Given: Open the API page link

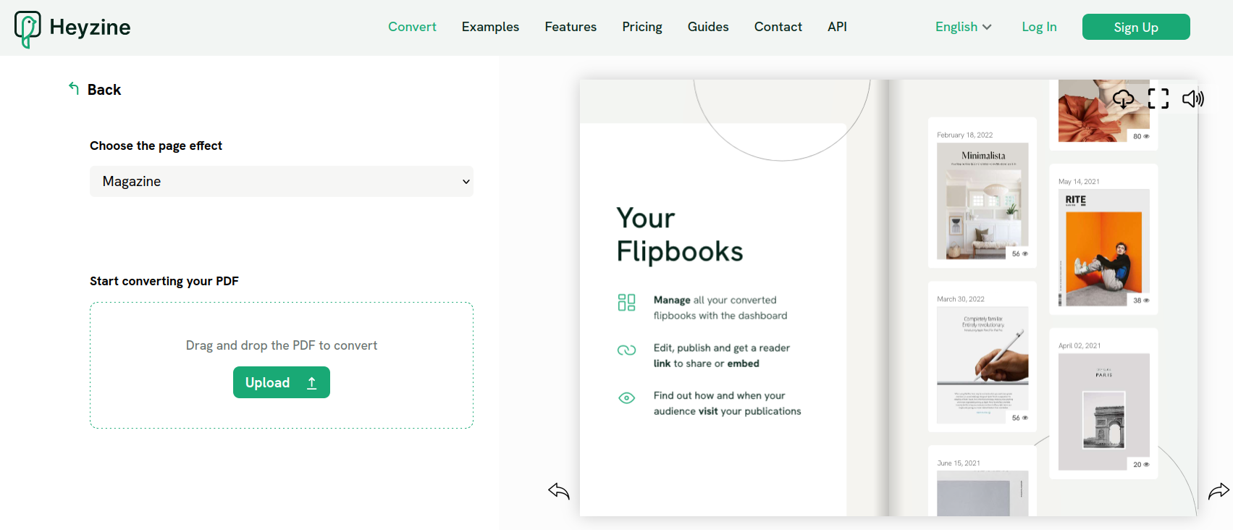Looking at the screenshot, I should click(837, 27).
